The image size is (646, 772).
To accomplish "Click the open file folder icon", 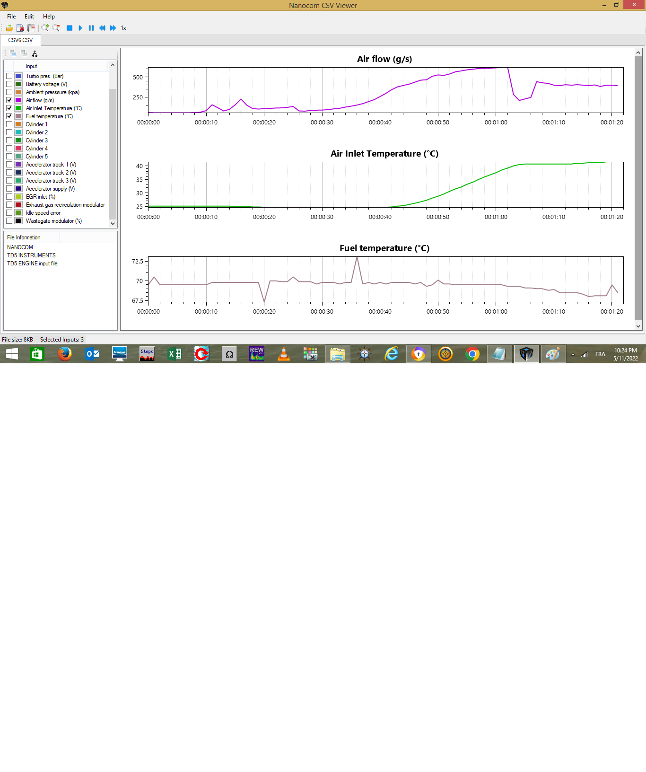I will (9, 28).
